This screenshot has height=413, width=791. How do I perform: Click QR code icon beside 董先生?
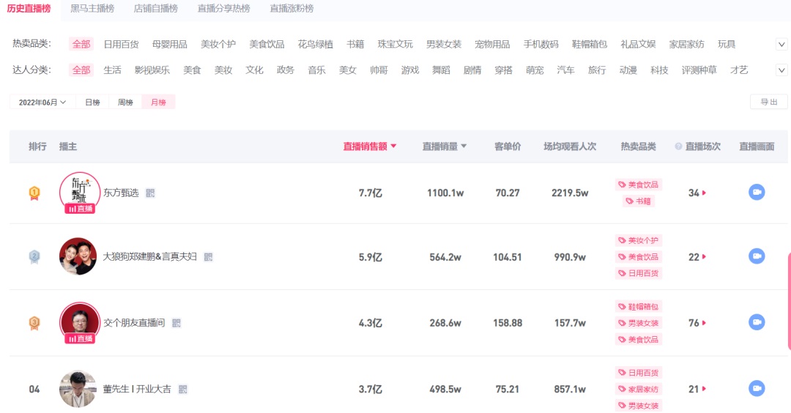coord(183,389)
